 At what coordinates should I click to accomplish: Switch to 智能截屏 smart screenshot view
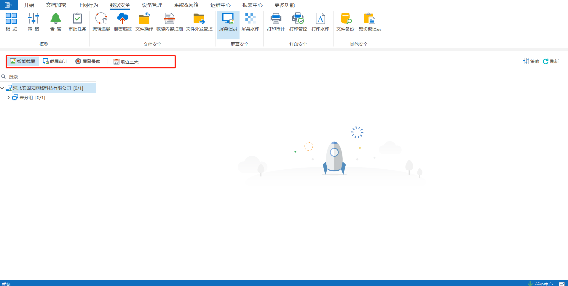(x=23, y=61)
